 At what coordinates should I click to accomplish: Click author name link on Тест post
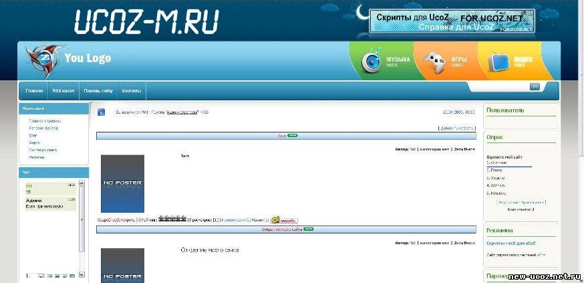tap(413, 149)
